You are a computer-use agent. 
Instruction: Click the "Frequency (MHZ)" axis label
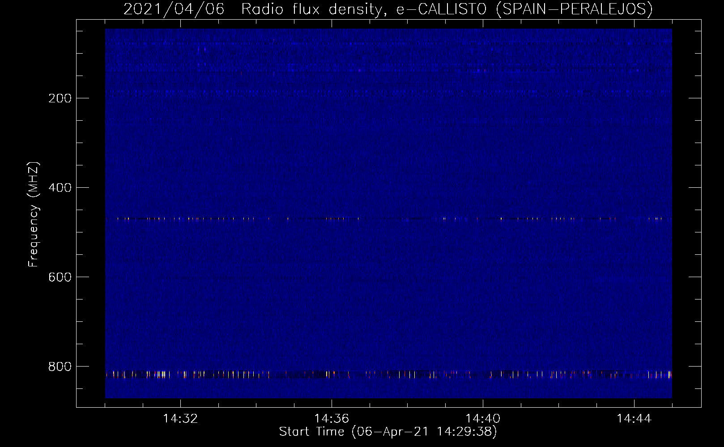click(x=34, y=215)
